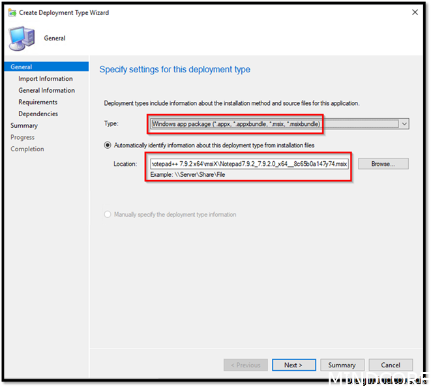Click the Summary button at bottom
The height and width of the screenshot is (387, 431).
point(342,365)
